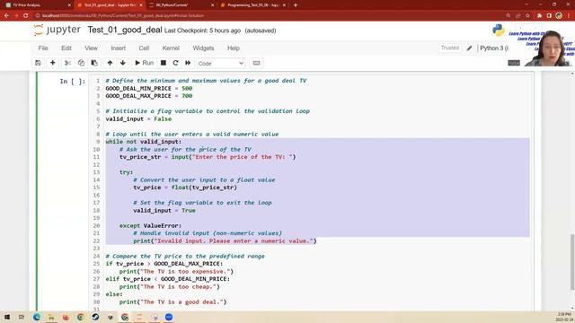The image size is (575, 323).
Task: Go back in browser history
Action: tap(6, 15)
